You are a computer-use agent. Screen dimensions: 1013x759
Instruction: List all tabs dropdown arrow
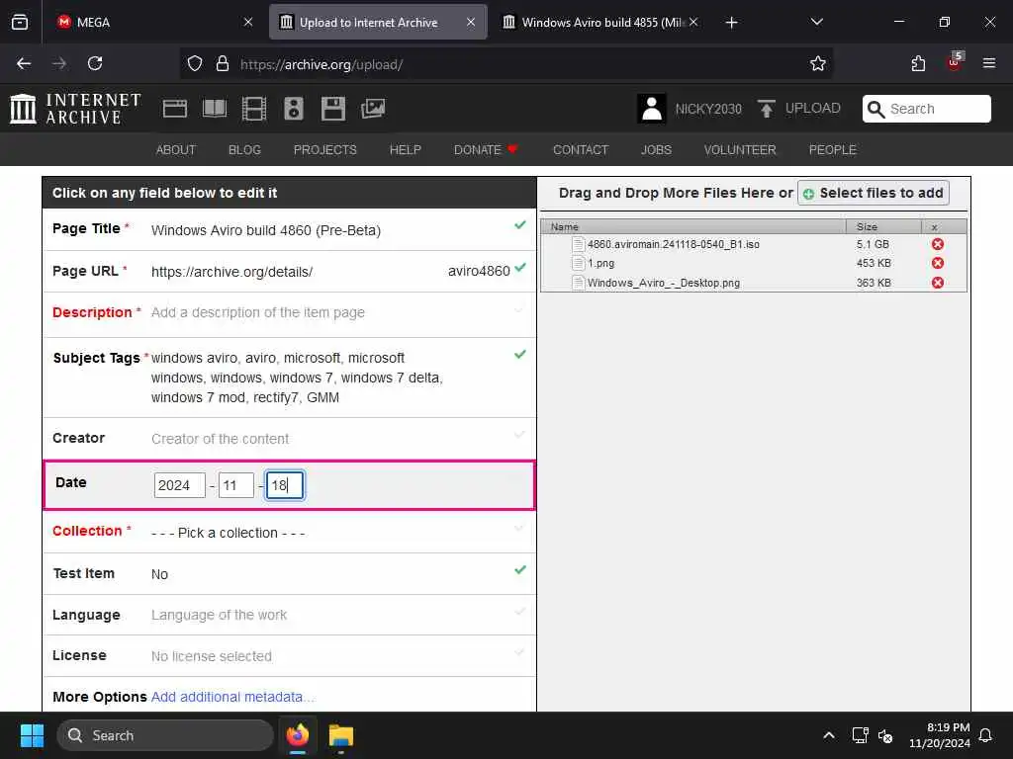click(x=816, y=22)
